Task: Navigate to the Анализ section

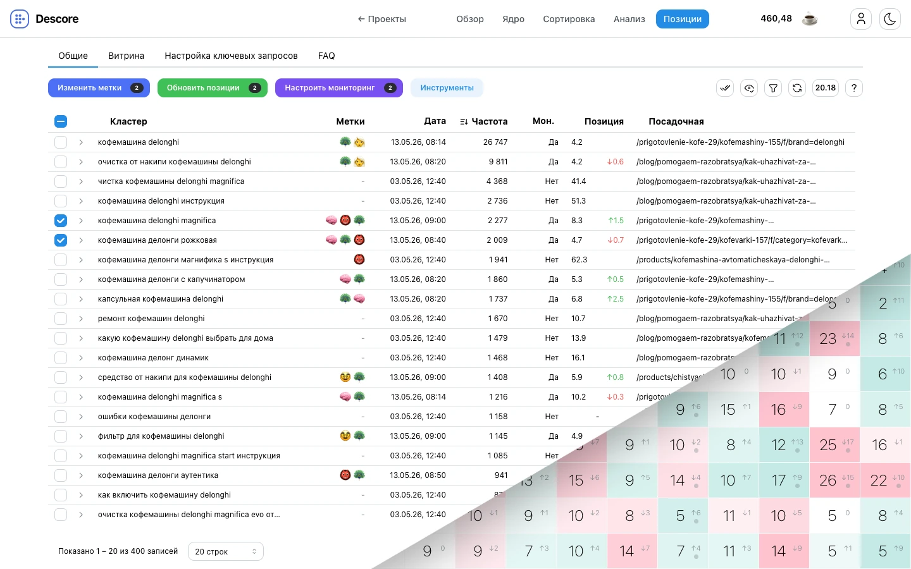Action: tap(629, 19)
